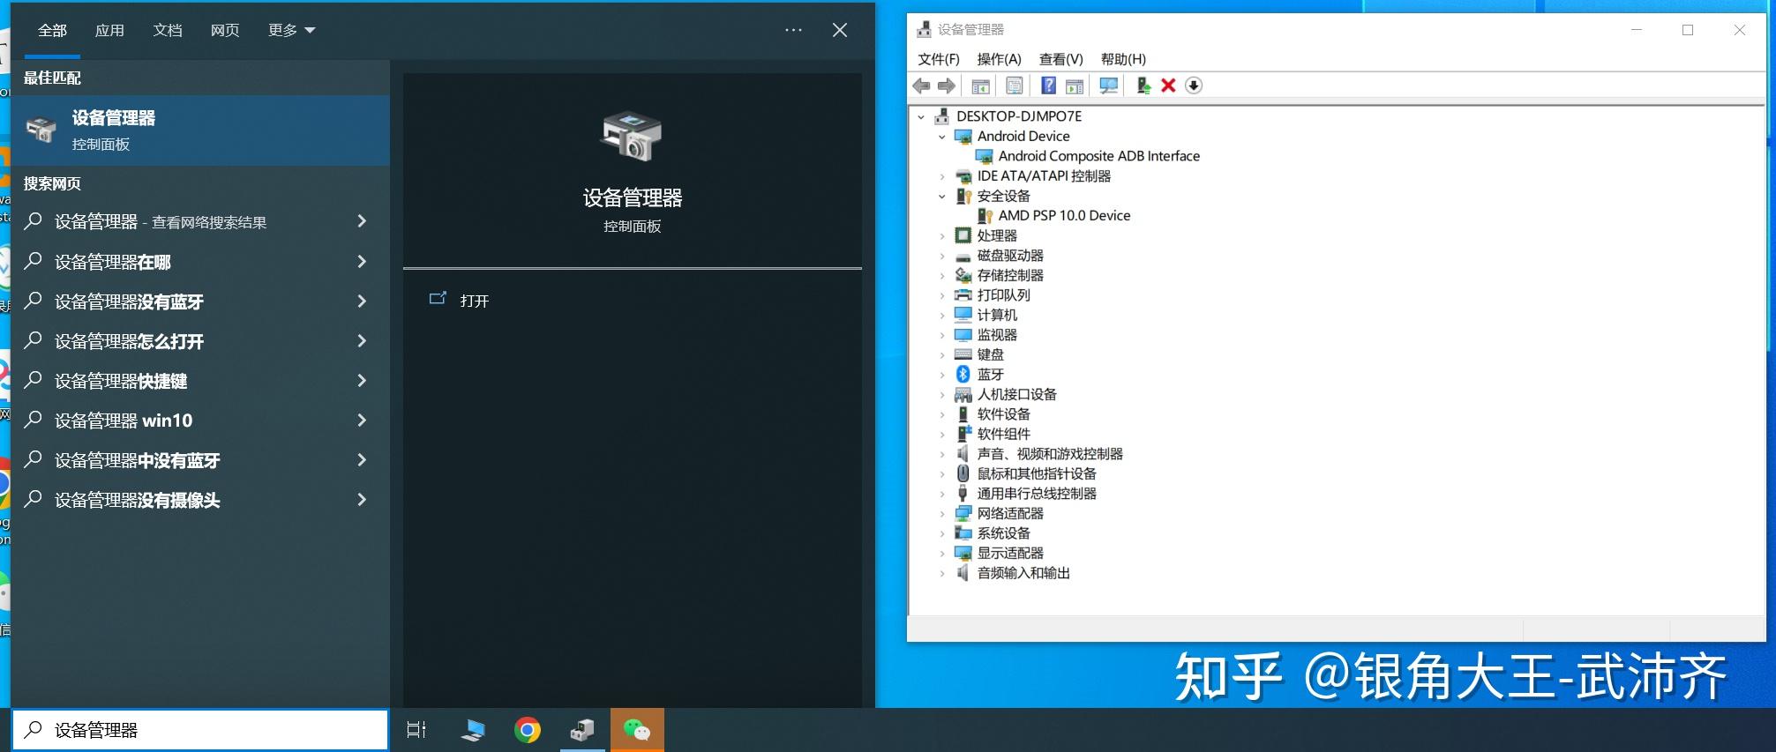This screenshot has width=1776, height=752.
Task: Open the Properties toolbar icon in Device Manager
Action: click(1015, 86)
